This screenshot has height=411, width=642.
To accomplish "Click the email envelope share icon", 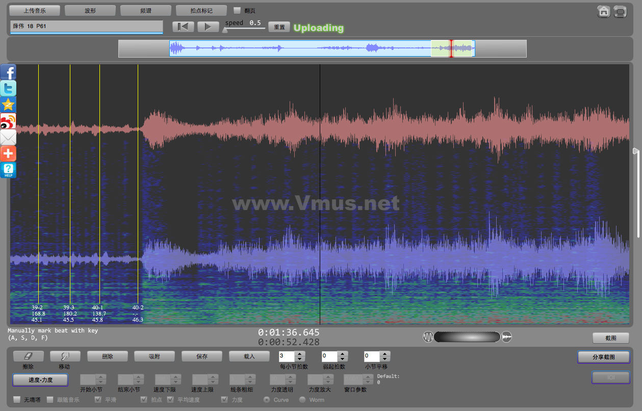I will [8, 137].
